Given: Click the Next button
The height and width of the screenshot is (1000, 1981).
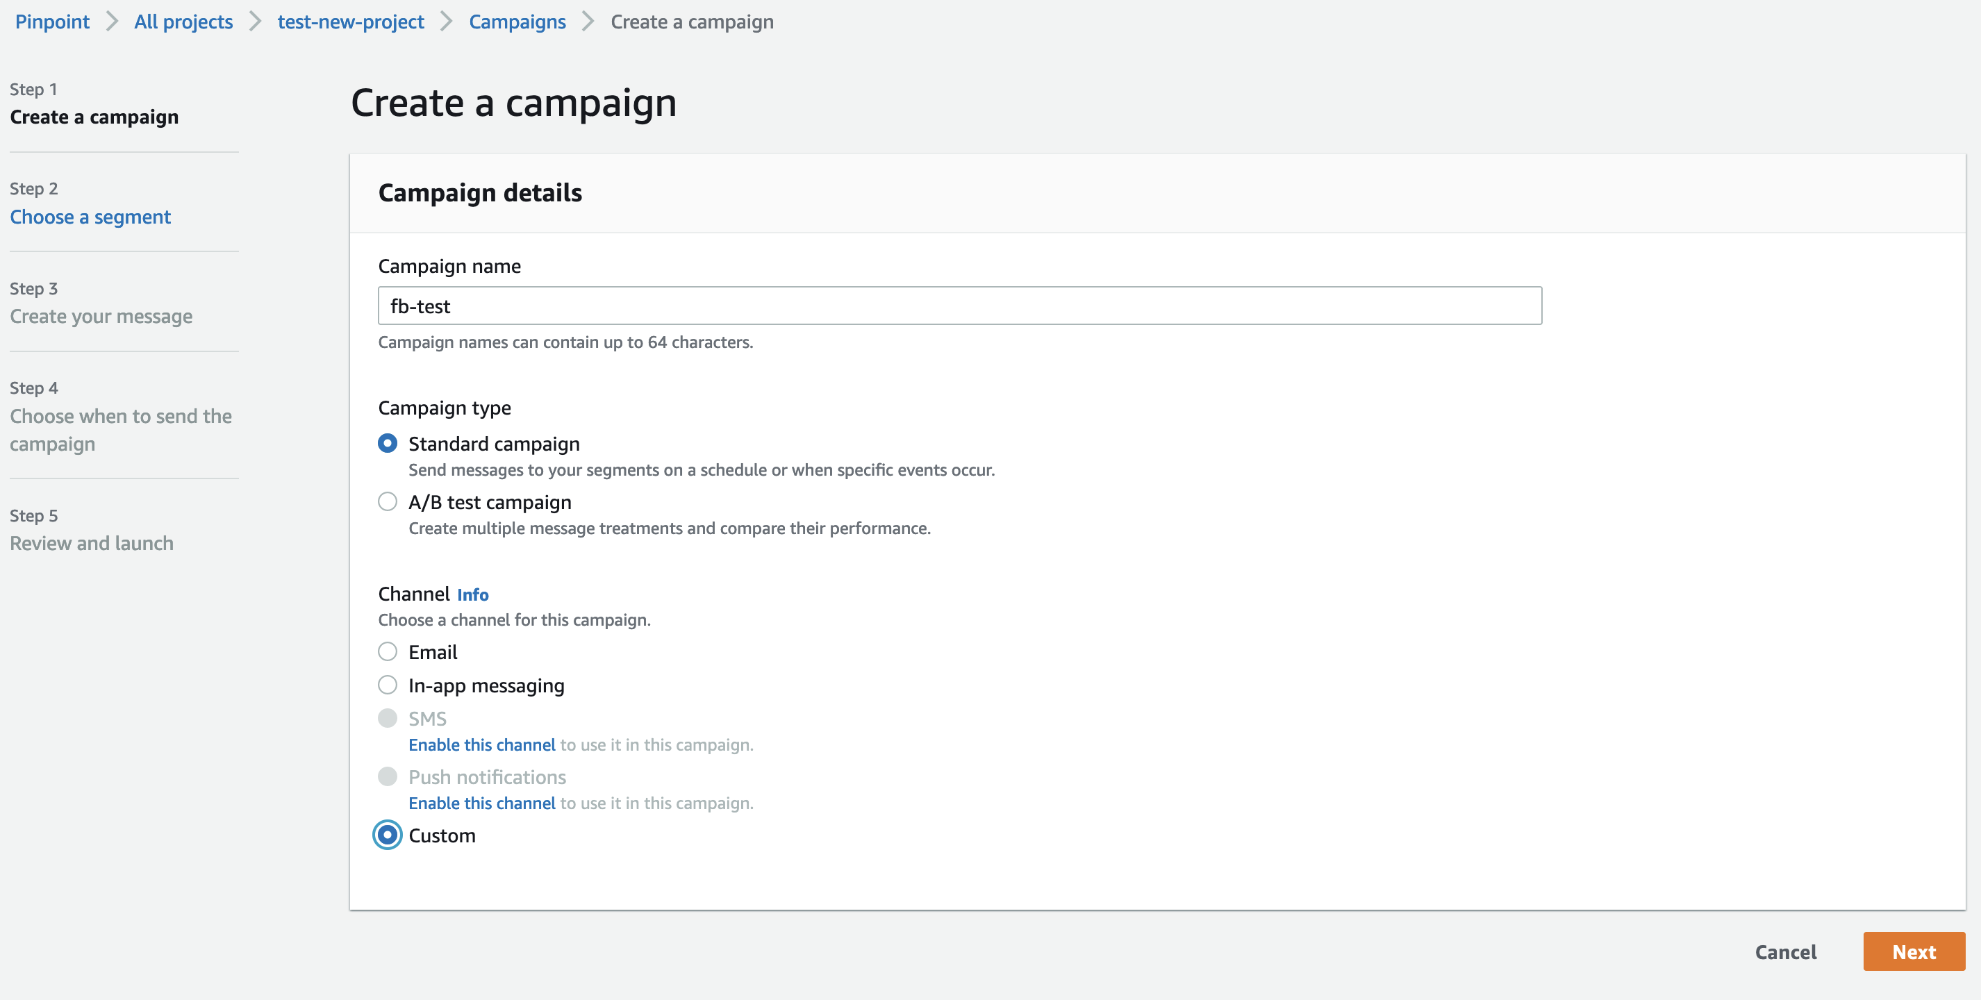Looking at the screenshot, I should pos(1914,951).
